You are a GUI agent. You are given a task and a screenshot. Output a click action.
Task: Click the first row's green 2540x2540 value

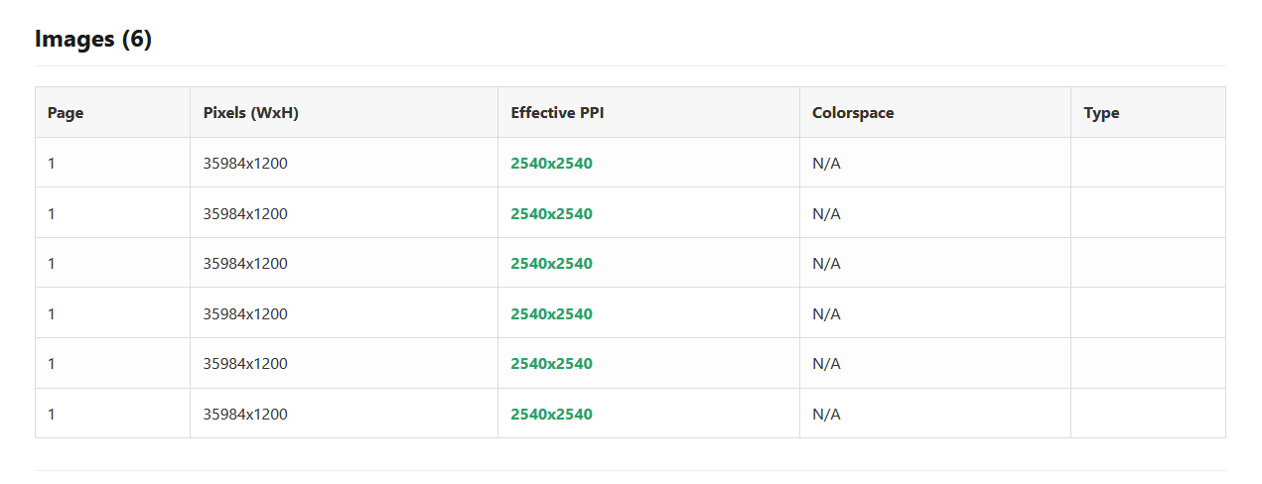click(x=551, y=164)
